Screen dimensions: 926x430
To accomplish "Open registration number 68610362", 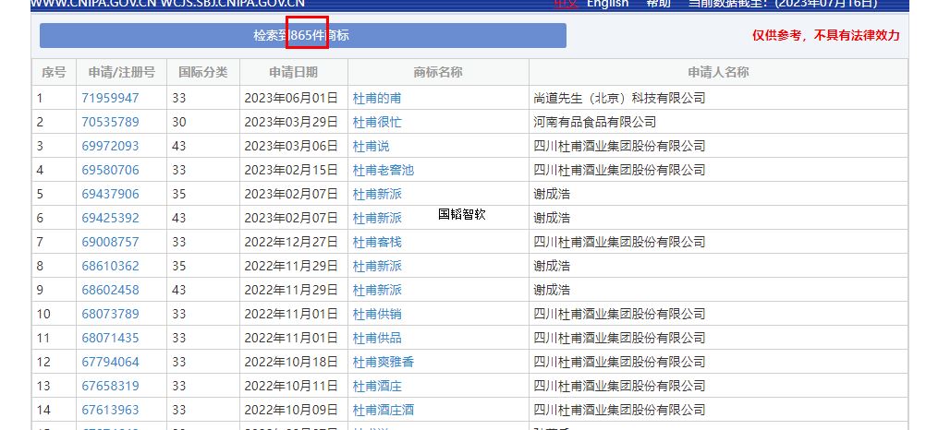I will [x=110, y=266].
